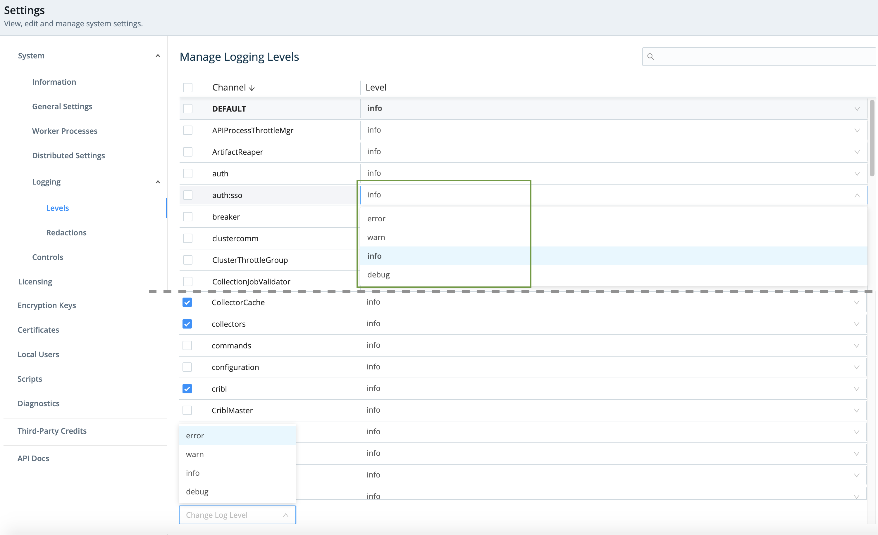
Task: Check the CollectionJobValidator checkbox
Action: pos(188,282)
